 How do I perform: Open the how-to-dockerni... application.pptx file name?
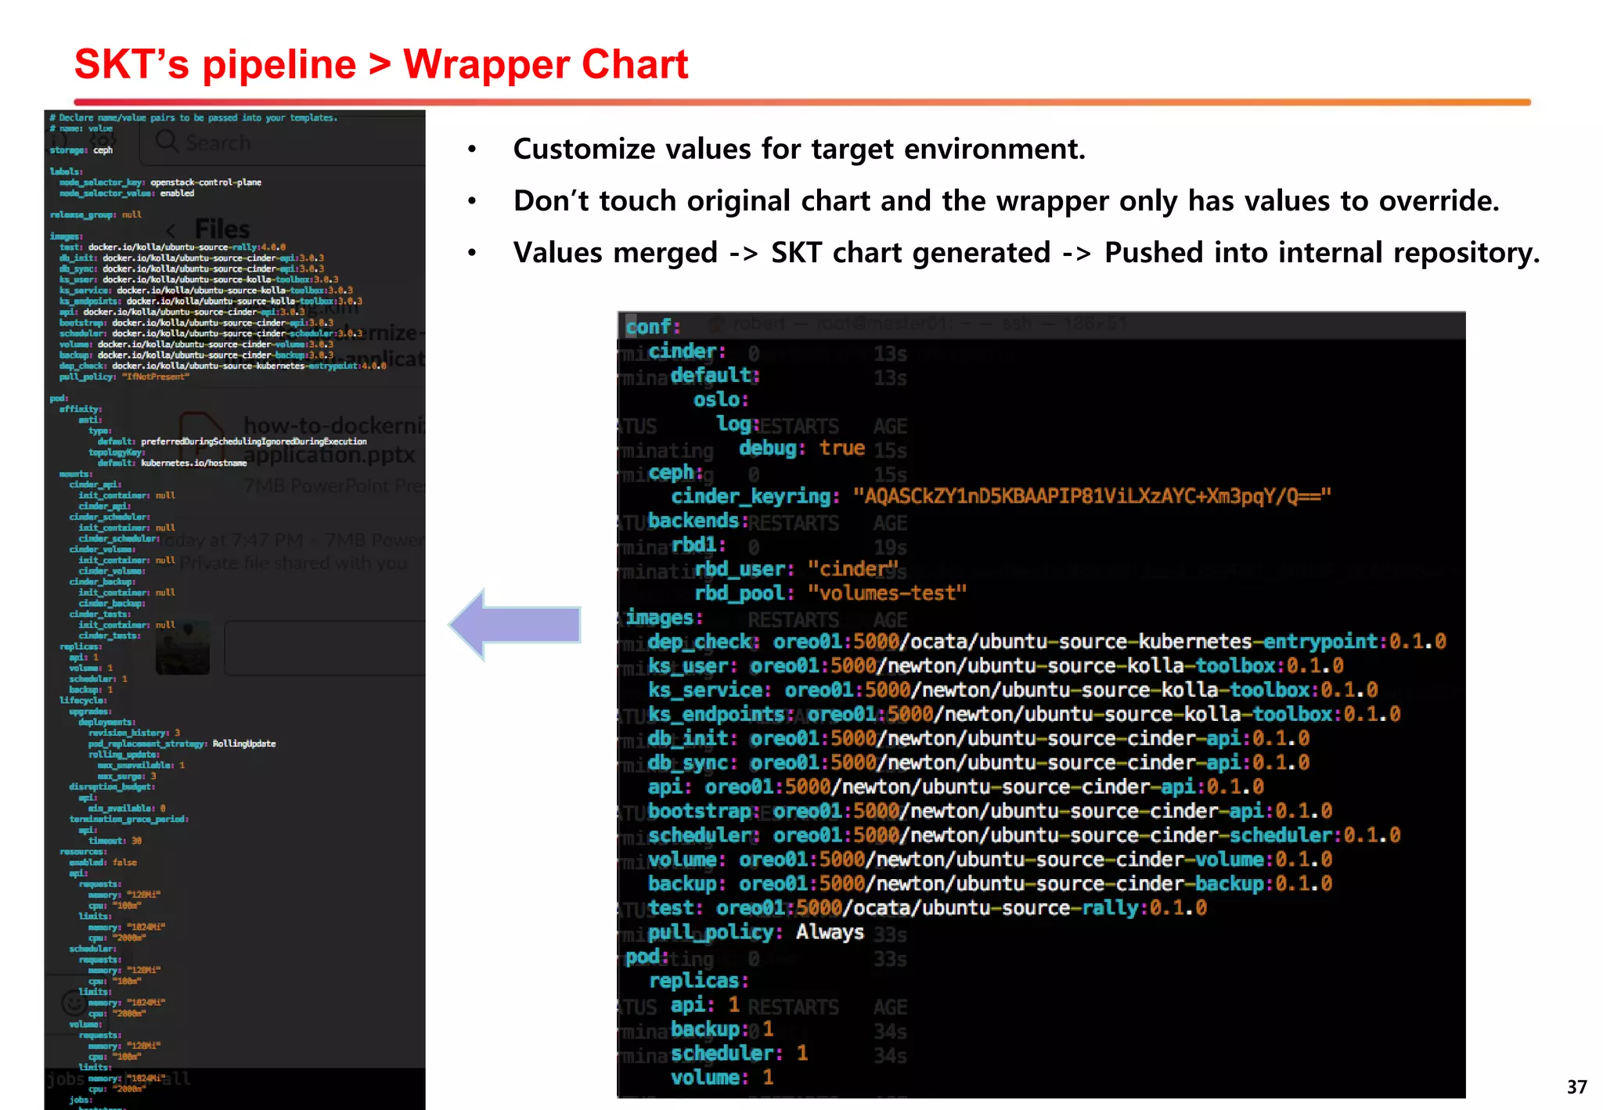tap(333, 440)
